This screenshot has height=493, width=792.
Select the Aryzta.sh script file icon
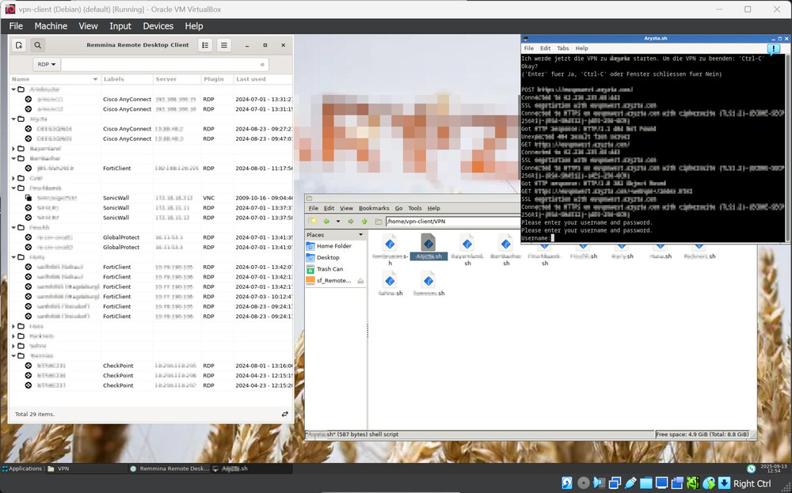click(x=428, y=243)
